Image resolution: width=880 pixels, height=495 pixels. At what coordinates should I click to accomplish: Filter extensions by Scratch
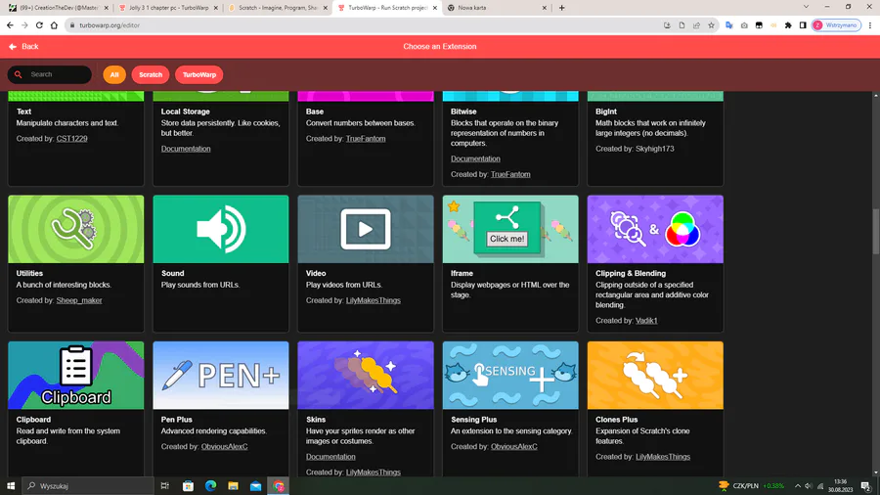(151, 74)
